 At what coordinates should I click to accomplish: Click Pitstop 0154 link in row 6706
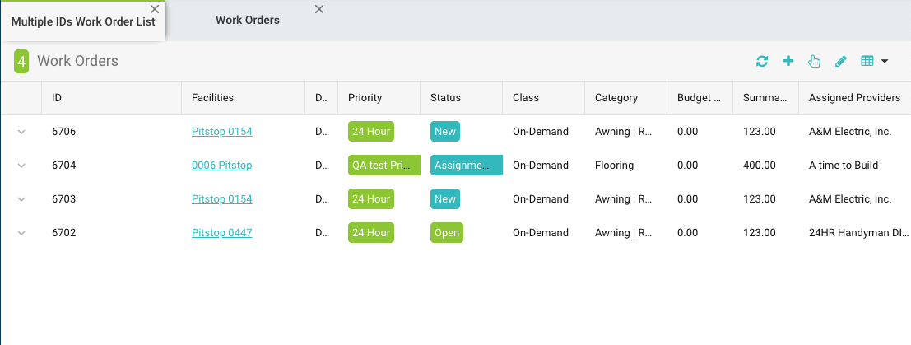click(221, 132)
